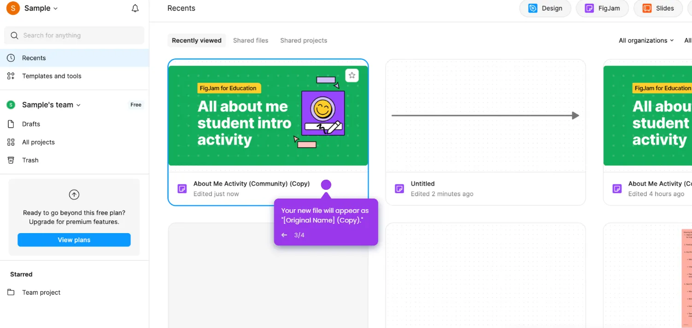Click Edited 2 minutes ago label
This screenshot has width=692, height=328.
442,194
